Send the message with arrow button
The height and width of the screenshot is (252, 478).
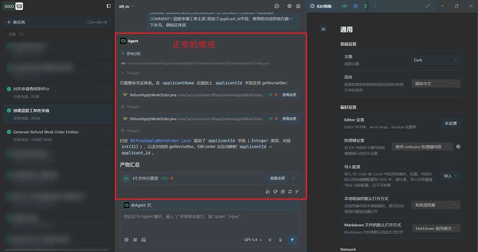pyautogui.click(x=292, y=240)
